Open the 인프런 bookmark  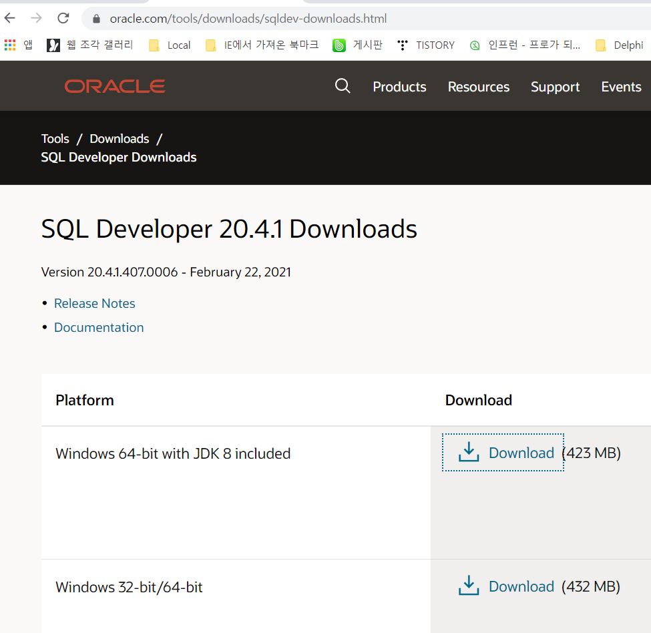(x=525, y=45)
